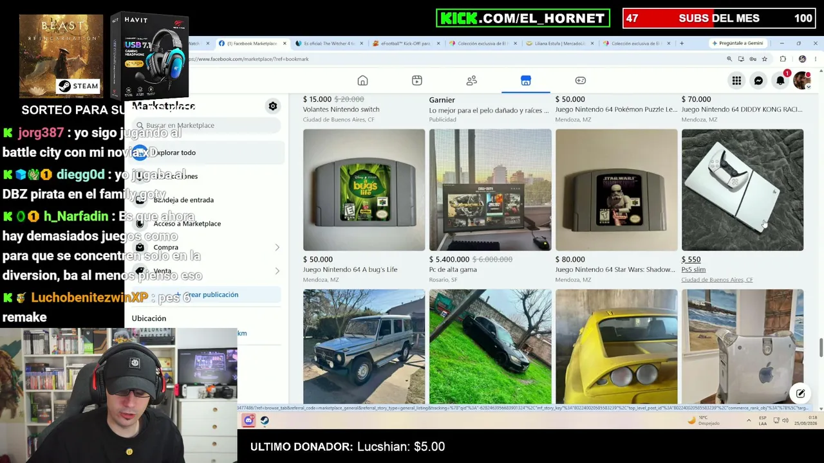This screenshot has height=463, width=824.
Task: Click the browser zoom magnifier icon
Action: 729,59
